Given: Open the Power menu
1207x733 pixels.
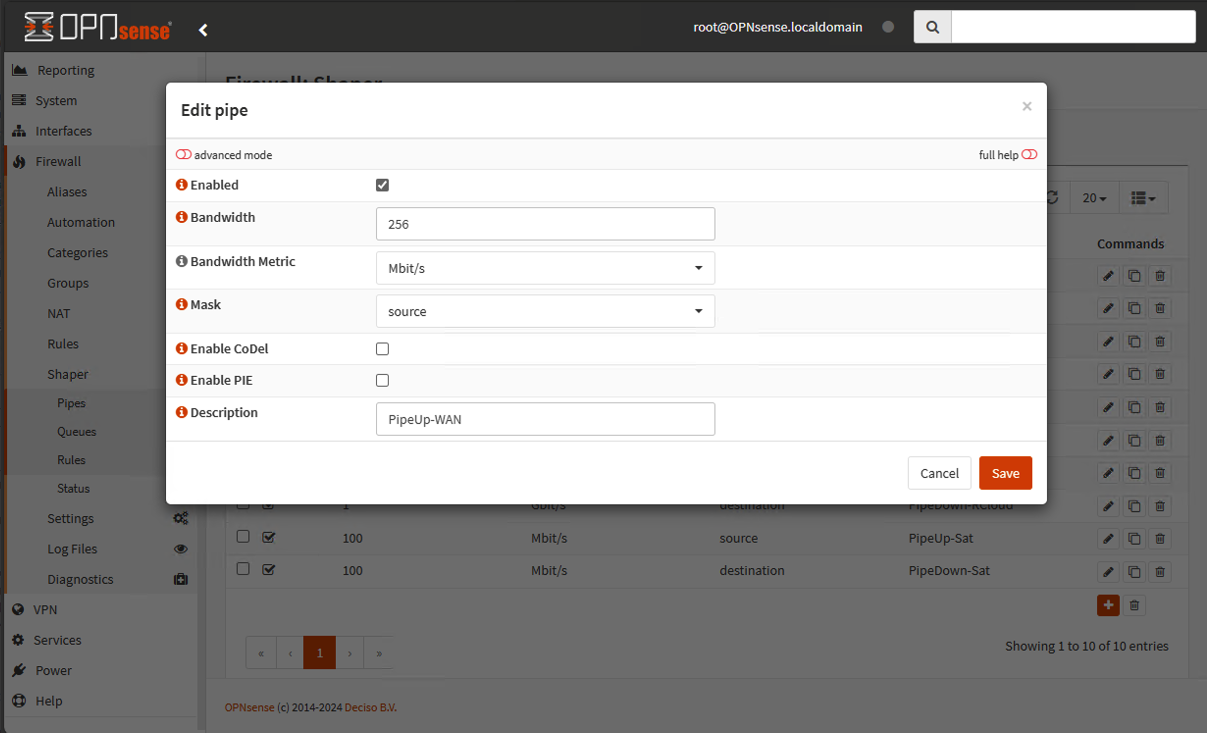Looking at the screenshot, I should point(53,671).
